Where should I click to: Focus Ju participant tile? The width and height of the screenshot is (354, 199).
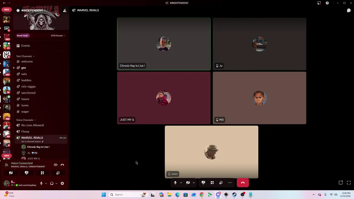[x=259, y=44]
